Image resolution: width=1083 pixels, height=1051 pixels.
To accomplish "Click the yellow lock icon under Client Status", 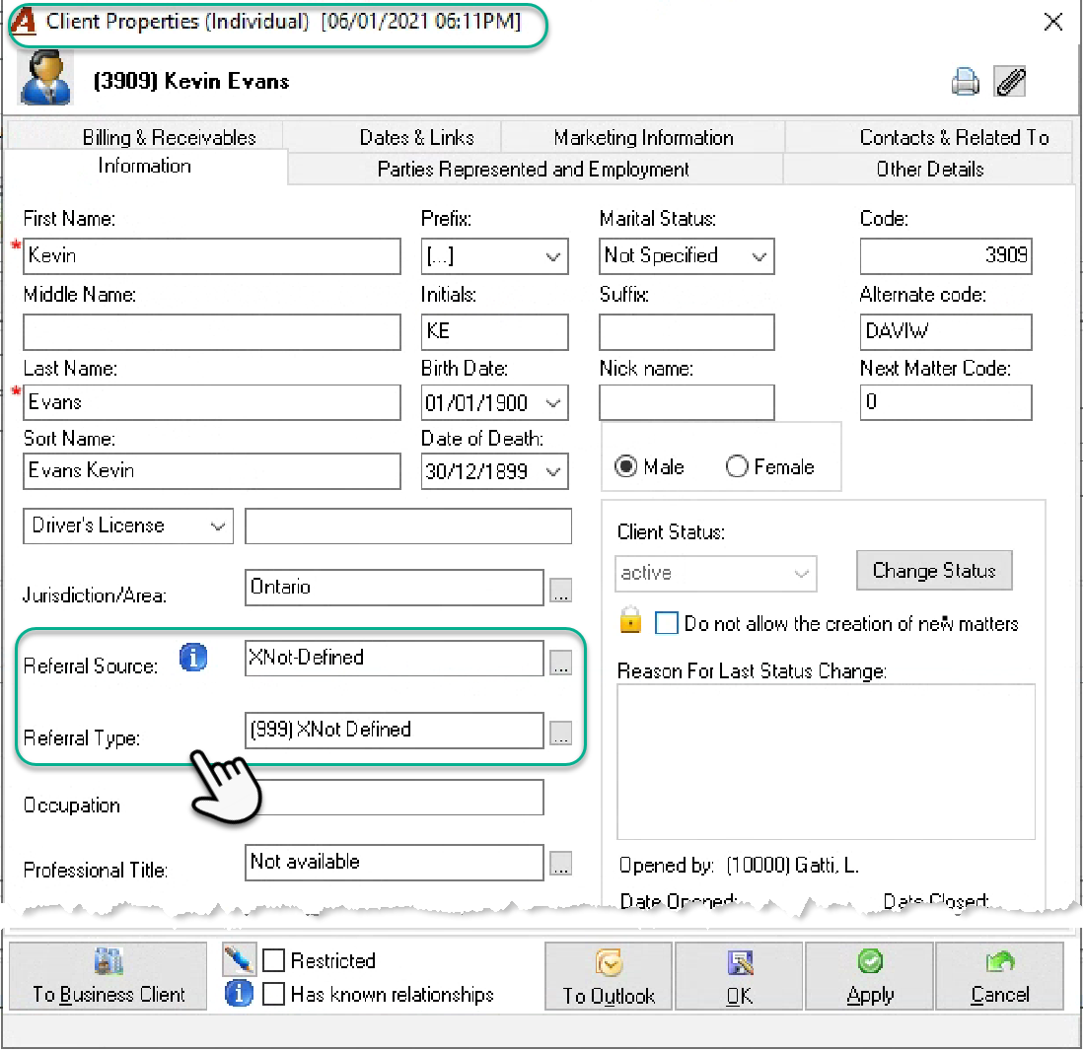I will tap(630, 620).
